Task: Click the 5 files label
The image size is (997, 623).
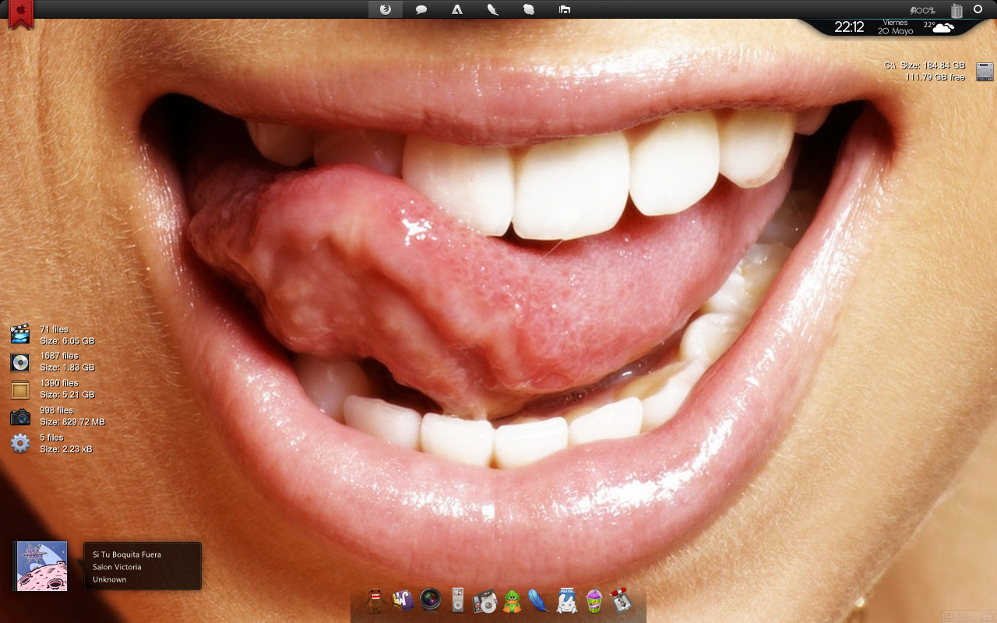Action: (52, 438)
